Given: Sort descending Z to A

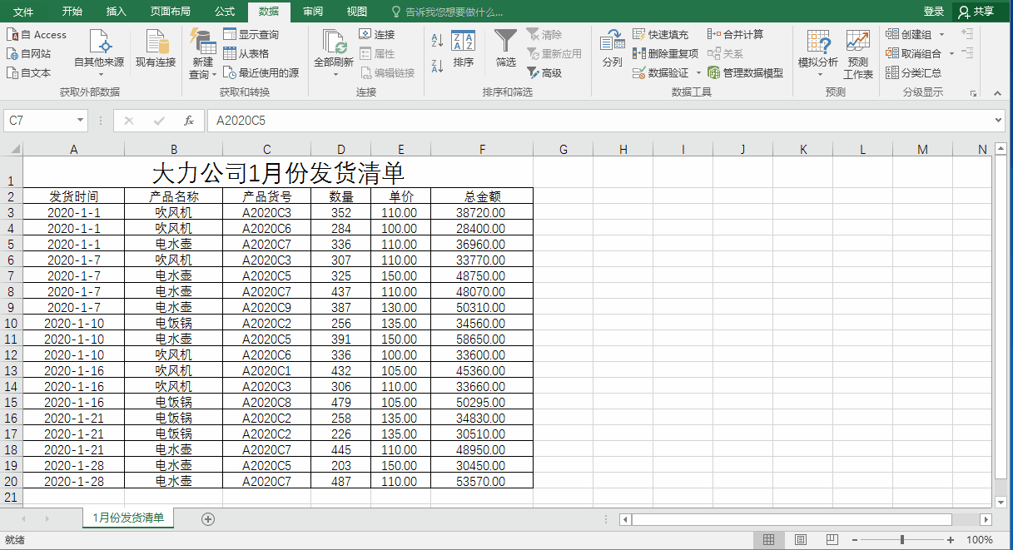Looking at the screenshot, I should [438, 66].
